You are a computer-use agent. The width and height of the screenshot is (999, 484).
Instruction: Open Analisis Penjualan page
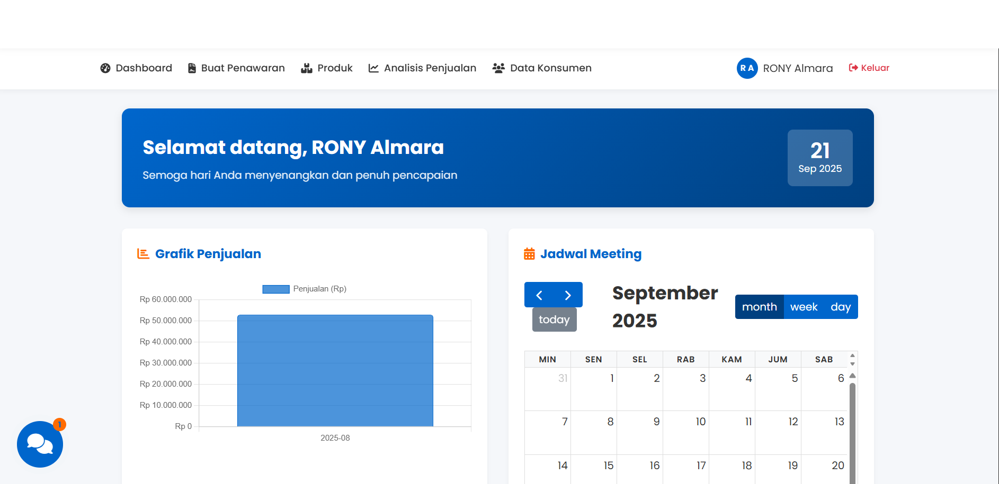pos(422,68)
